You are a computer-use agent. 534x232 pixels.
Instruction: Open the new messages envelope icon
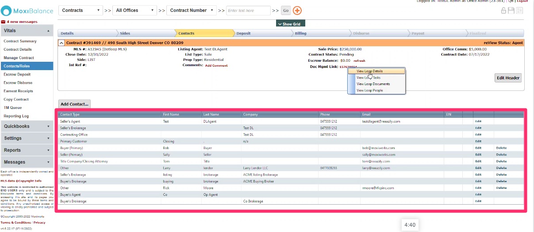[3, 22]
